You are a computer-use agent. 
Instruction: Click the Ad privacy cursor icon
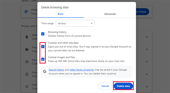(27, 62)
